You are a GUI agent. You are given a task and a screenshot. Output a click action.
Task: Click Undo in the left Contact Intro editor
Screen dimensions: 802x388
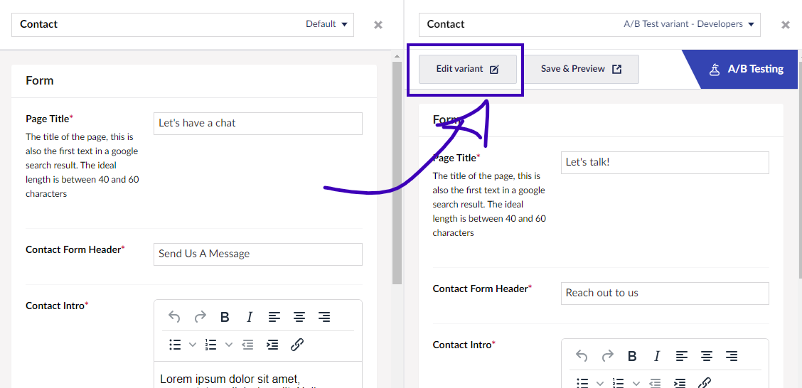pos(175,317)
